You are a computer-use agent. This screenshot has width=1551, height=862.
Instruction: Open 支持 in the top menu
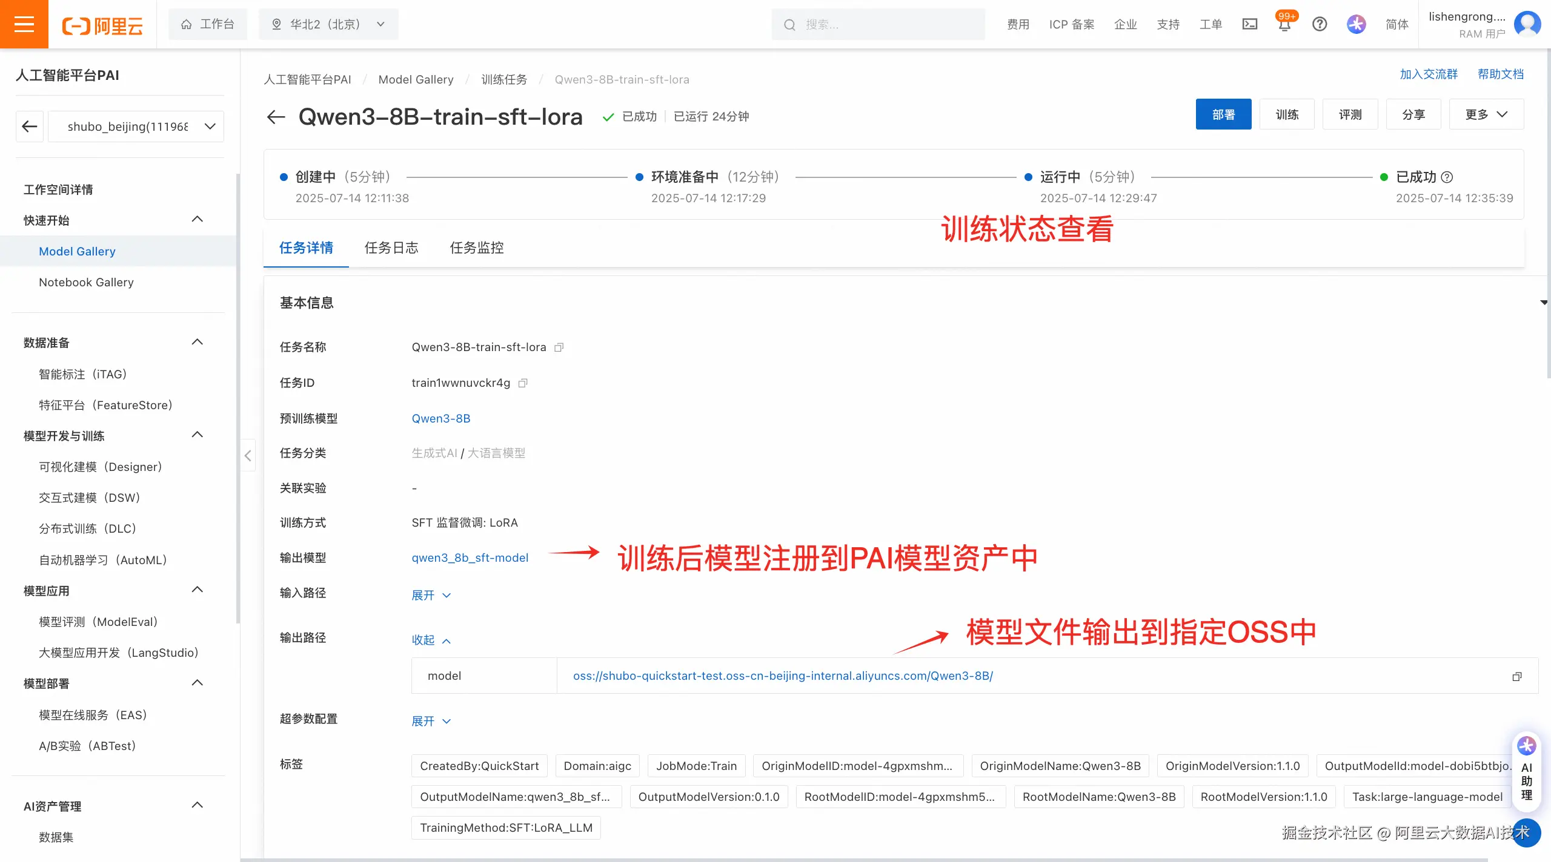coord(1168,24)
